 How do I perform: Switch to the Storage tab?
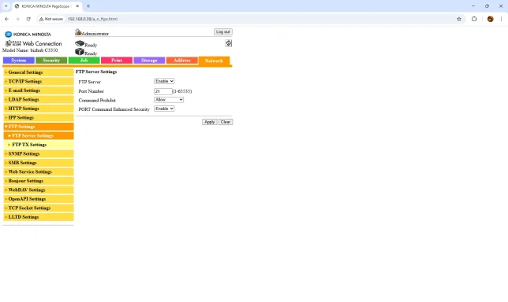(x=149, y=61)
